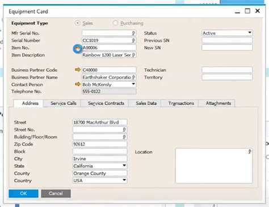Click lookup icon in Item Description field

[x=133, y=55]
